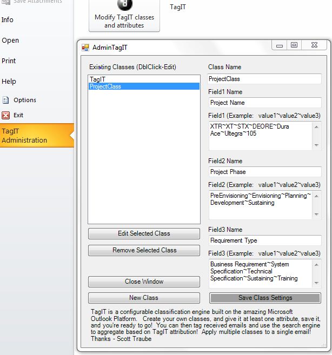Click the Save Attachments icon
Image resolution: width=332 pixels, height=355 pixels.
[x=5, y=2]
